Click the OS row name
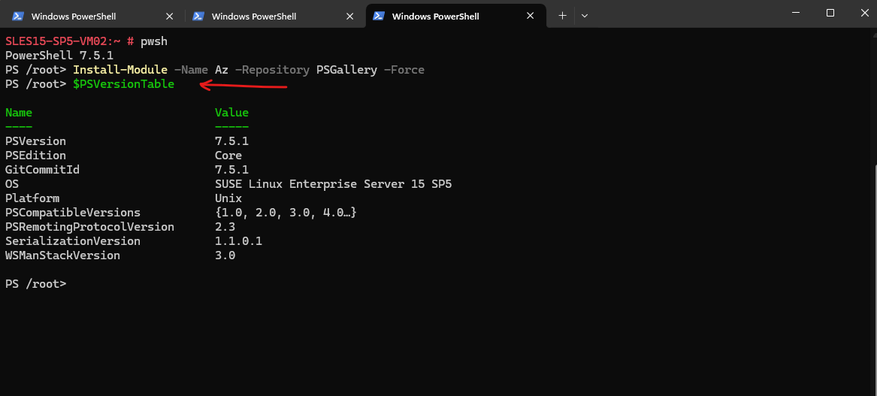Image resolution: width=877 pixels, height=396 pixels. click(x=12, y=184)
